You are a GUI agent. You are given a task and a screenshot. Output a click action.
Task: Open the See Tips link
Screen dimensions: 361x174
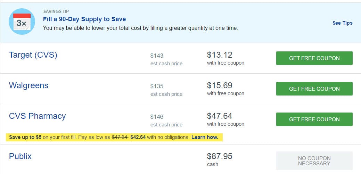pyautogui.click(x=342, y=23)
